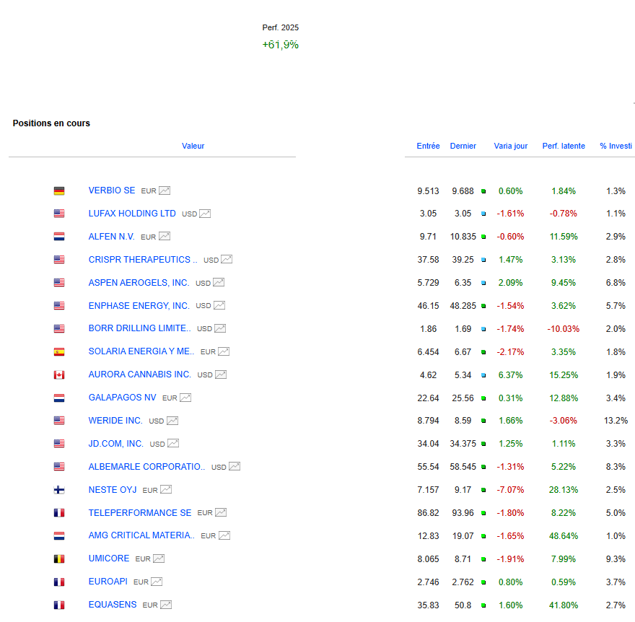Viewport: 635px width, 622px height.
Task: Click the German flag on the VERBIO SE row
Action: pos(59,190)
